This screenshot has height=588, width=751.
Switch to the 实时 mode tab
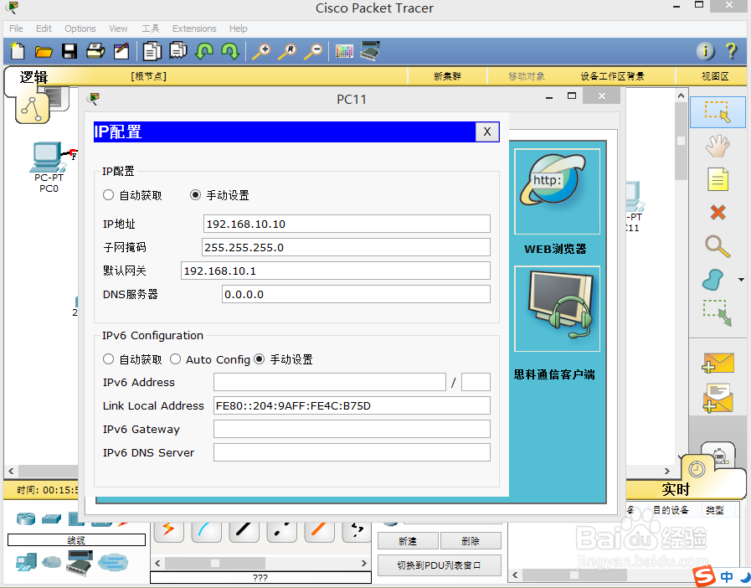(676, 489)
